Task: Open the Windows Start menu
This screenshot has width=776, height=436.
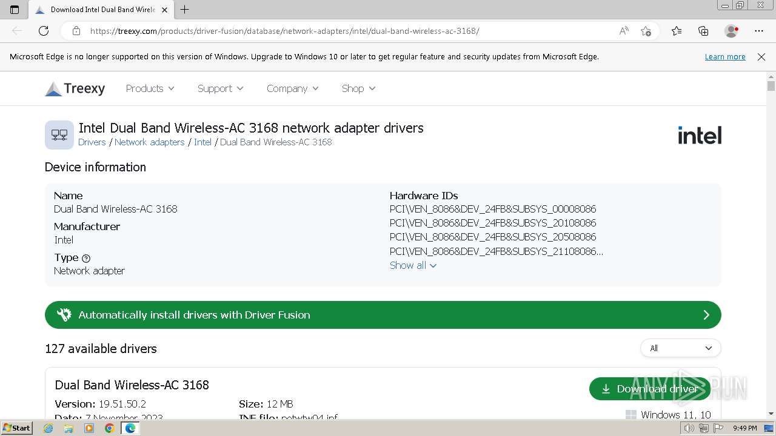Action: [x=17, y=428]
